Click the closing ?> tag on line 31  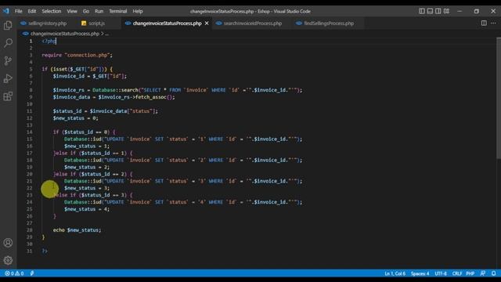[x=45, y=251]
